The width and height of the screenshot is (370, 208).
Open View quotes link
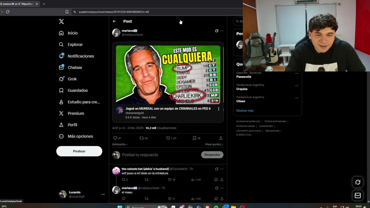point(214,144)
